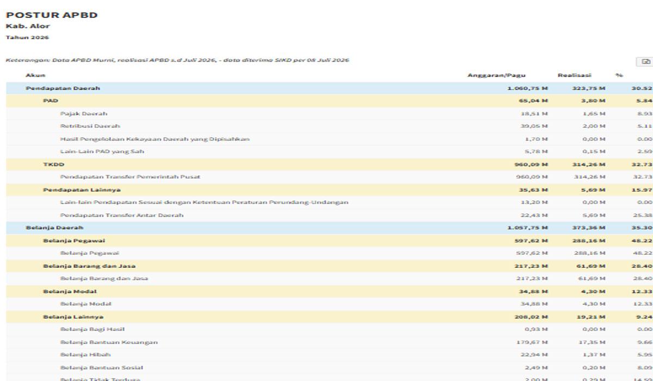
Task: Click the Belanja Hibah row
Action: point(330,355)
